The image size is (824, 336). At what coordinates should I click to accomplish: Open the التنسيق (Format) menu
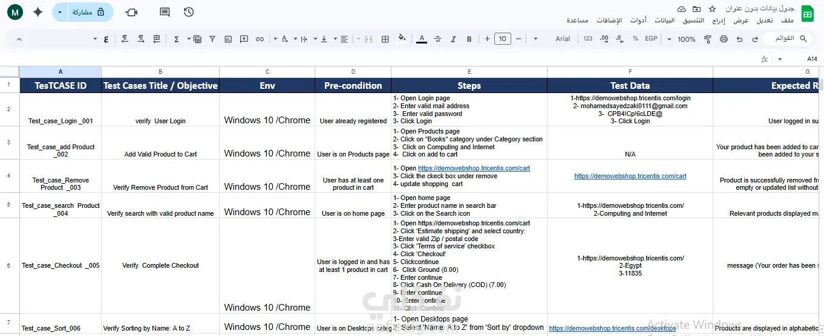click(693, 21)
